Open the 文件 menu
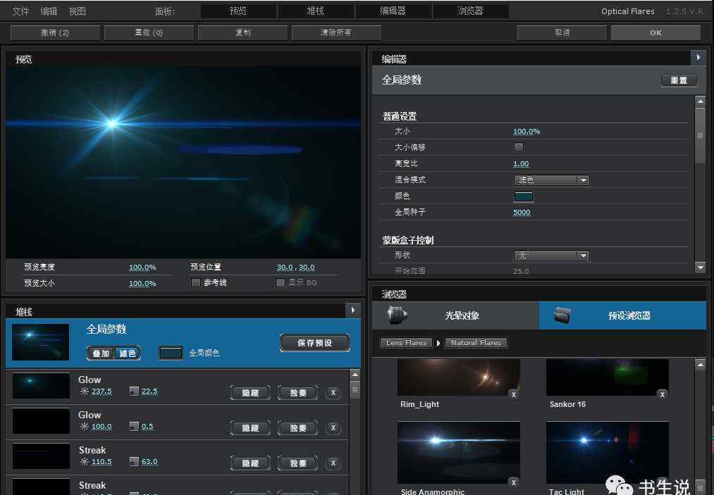Viewport: 714px width, 495px height. [x=20, y=11]
